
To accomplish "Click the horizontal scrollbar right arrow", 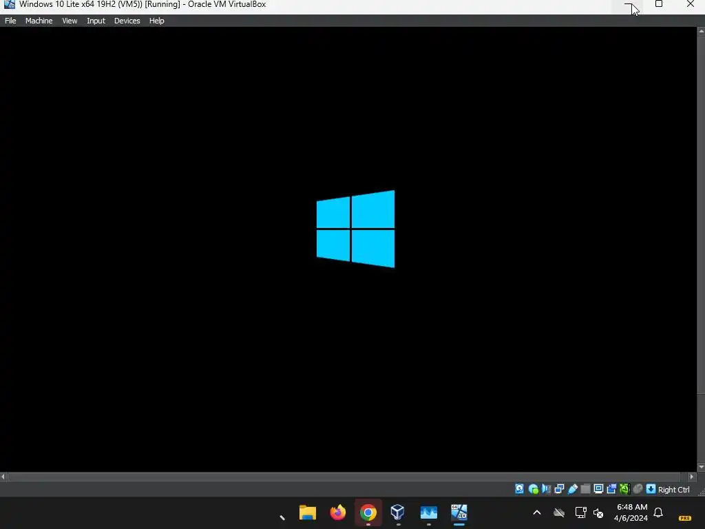I will point(692,477).
